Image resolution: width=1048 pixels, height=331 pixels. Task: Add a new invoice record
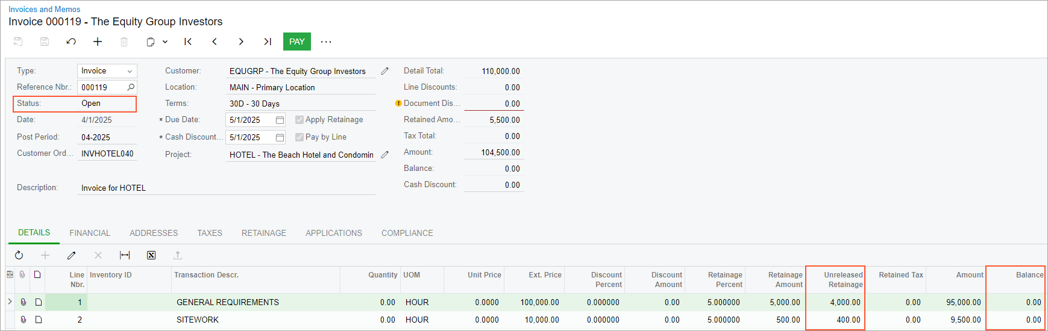[x=98, y=42]
